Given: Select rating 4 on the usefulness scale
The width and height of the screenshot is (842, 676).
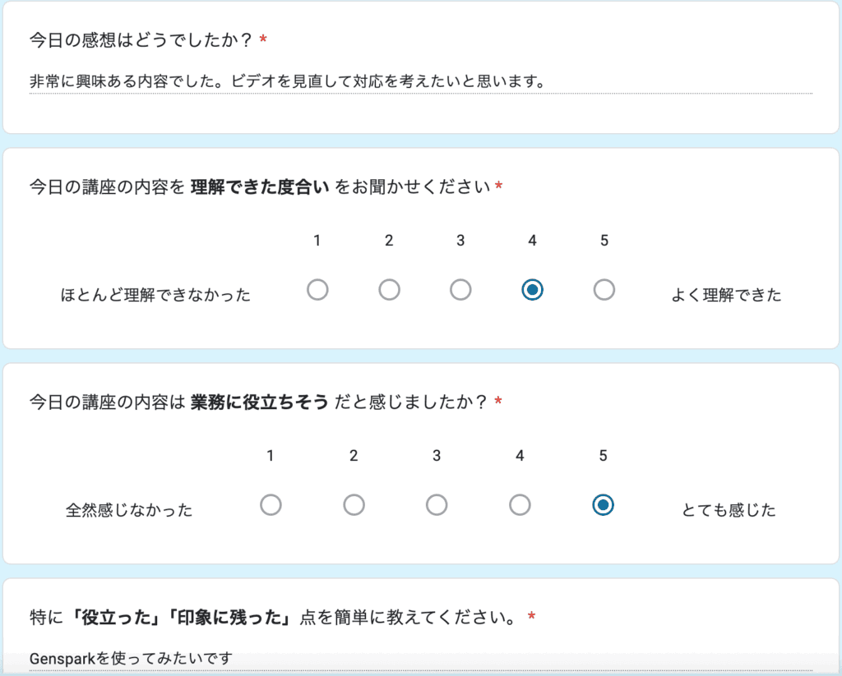Looking at the screenshot, I should [x=519, y=505].
